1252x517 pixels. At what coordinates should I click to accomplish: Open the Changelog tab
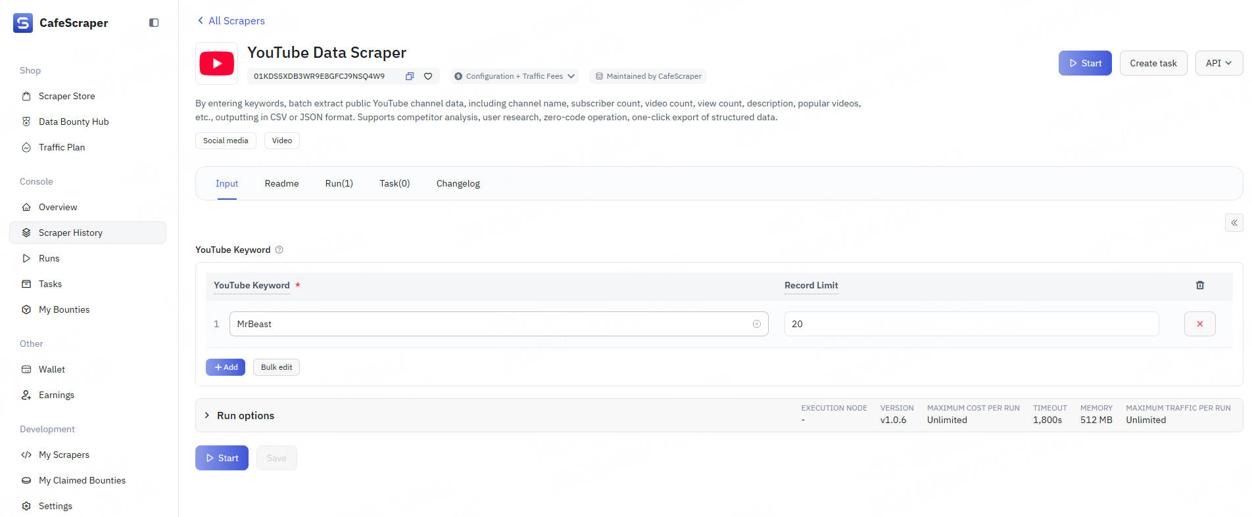coord(458,183)
